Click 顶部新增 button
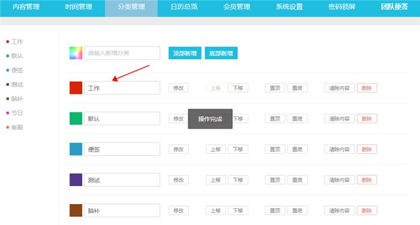Viewport: 420px width, 225px height. 185,53
